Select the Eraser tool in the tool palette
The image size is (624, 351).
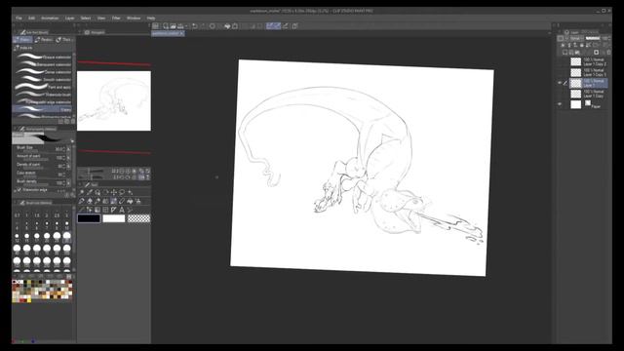122,201
